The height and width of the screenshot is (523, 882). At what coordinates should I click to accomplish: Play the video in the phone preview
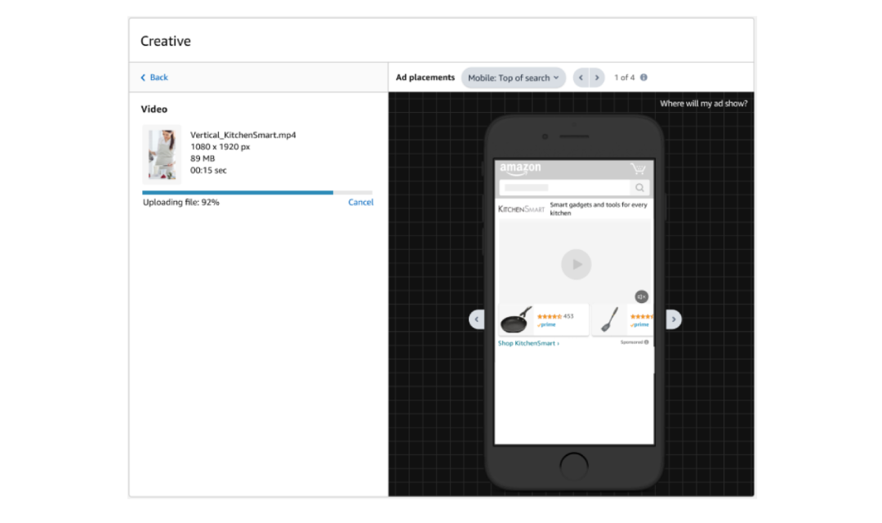pyautogui.click(x=576, y=264)
